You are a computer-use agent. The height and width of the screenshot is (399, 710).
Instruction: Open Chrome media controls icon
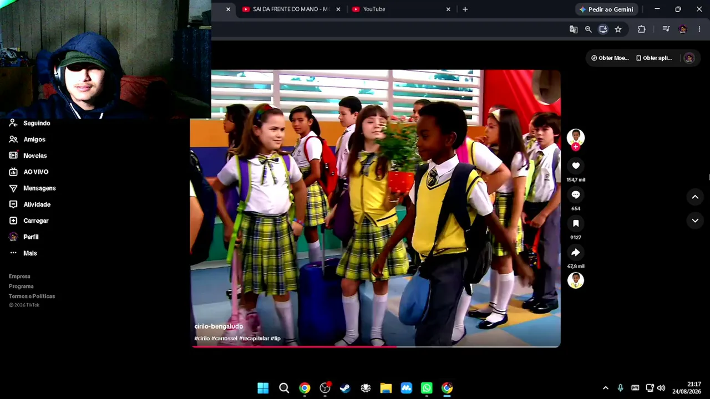pyautogui.click(x=666, y=29)
